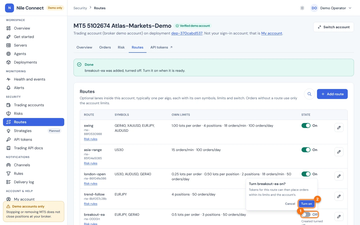Switch to the Orders tab
360x225 pixels.
(x=105, y=47)
